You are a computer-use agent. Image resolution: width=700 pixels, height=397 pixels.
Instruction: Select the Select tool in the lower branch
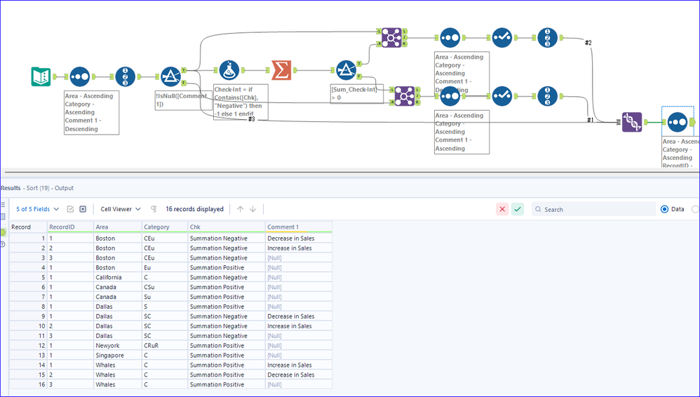point(502,96)
